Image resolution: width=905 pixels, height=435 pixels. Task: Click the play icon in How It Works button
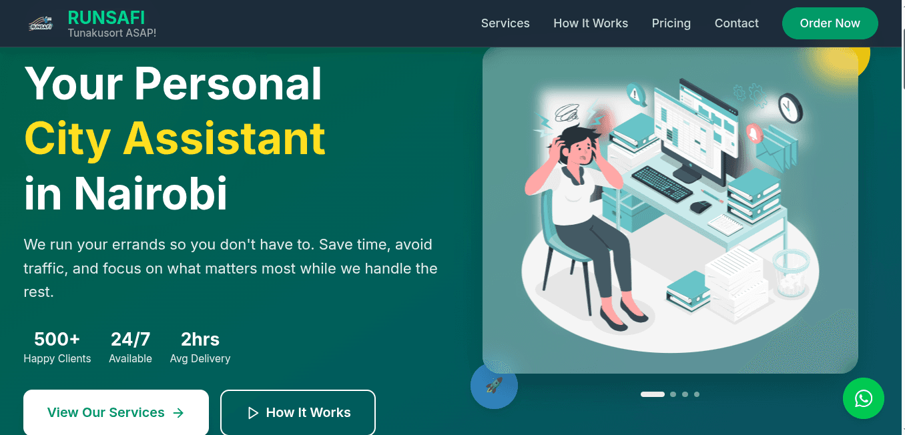(252, 413)
